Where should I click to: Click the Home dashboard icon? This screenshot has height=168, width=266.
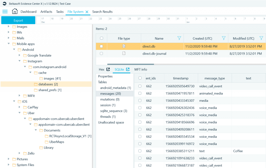tap(15, 11)
